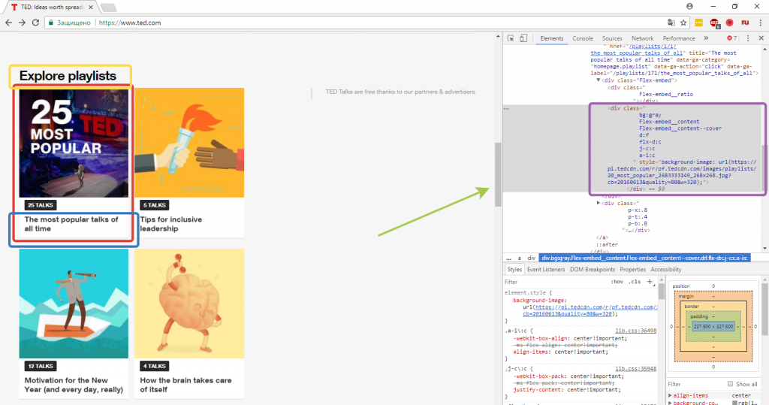Viewport: 769px width, 405px height.
Task: Click the browser forward arrow
Action: [x=22, y=23]
